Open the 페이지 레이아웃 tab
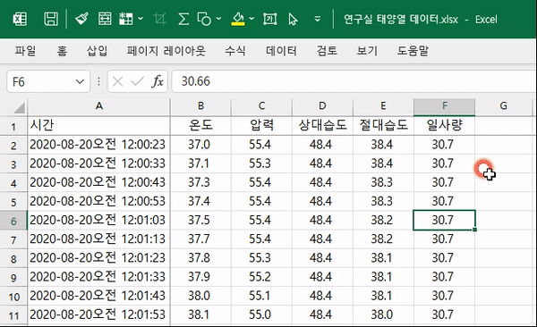Viewport: 537px width, 327px height. [166, 51]
